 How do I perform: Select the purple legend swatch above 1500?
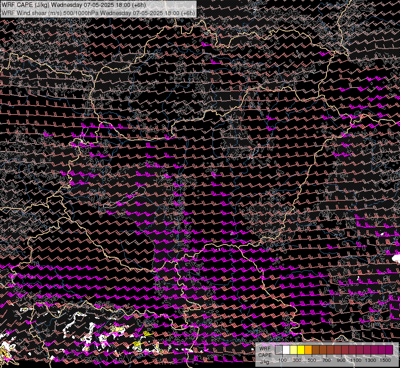coord(389,350)
